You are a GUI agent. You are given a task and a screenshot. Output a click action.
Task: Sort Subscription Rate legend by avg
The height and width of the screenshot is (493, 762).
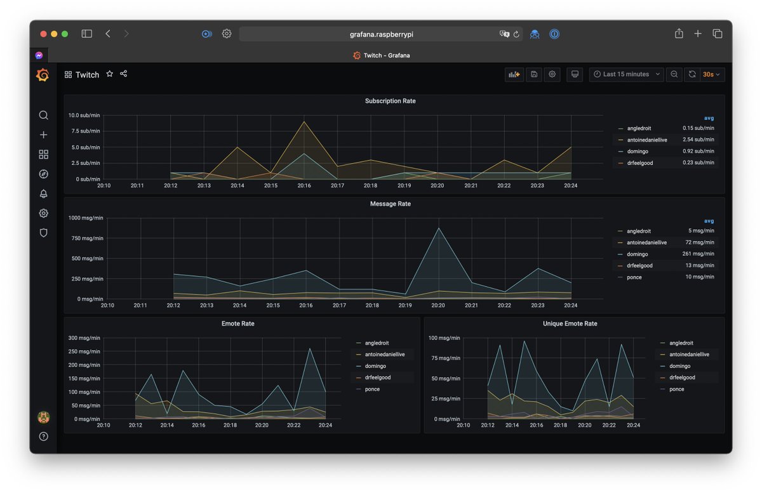tap(709, 118)
